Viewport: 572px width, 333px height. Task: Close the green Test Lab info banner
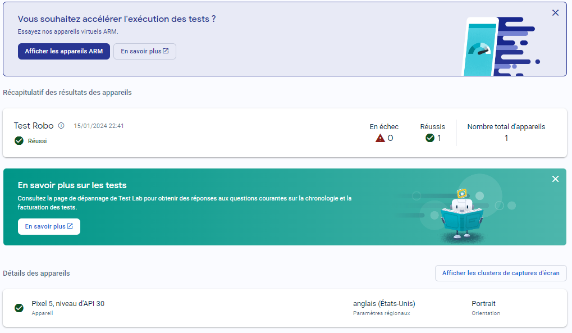[x=555, y=179]
